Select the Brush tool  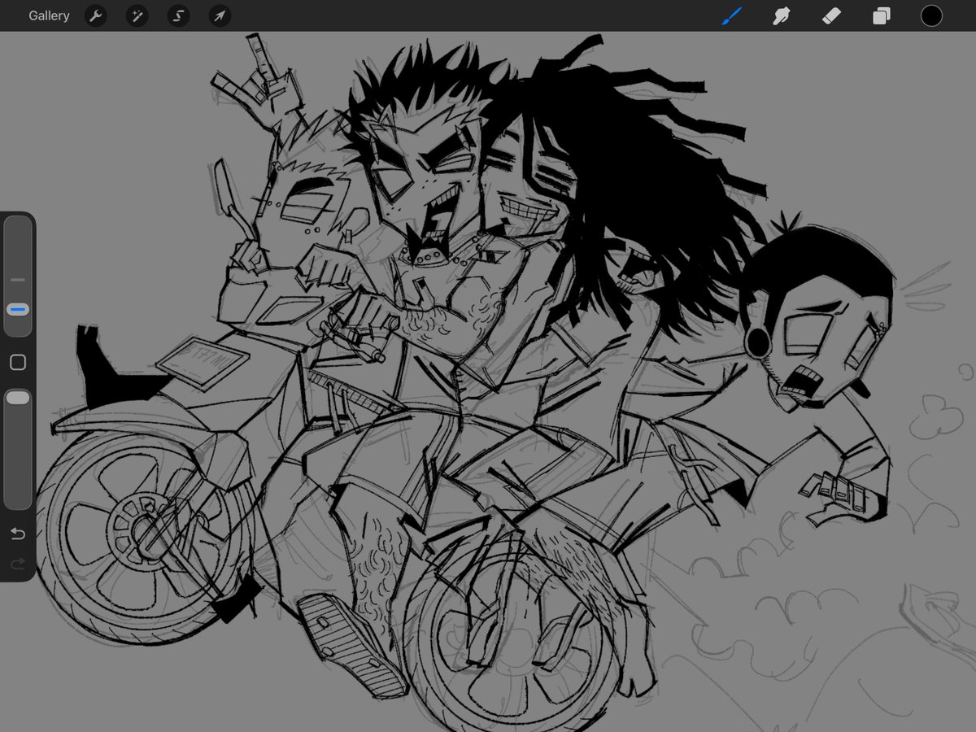tap(732, 15)
